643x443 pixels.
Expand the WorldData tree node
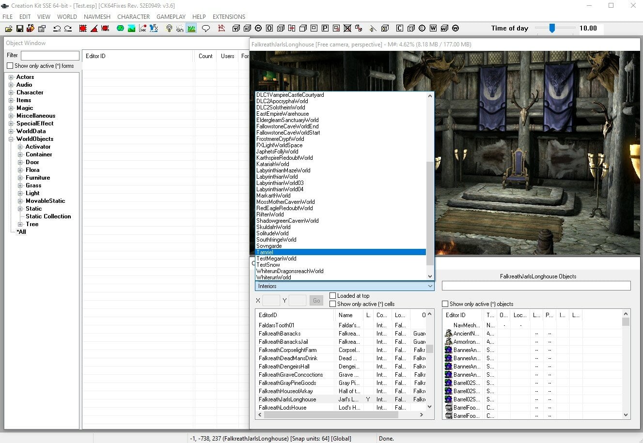coord(11,131)
